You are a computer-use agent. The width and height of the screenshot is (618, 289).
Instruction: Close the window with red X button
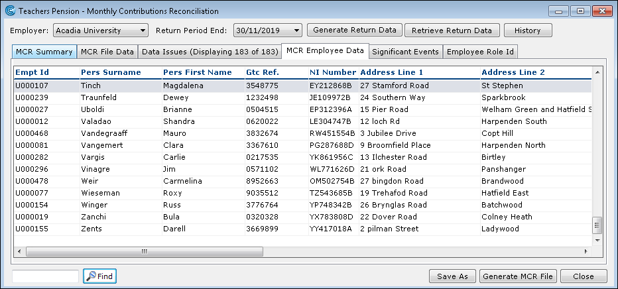tap(602, 11)
